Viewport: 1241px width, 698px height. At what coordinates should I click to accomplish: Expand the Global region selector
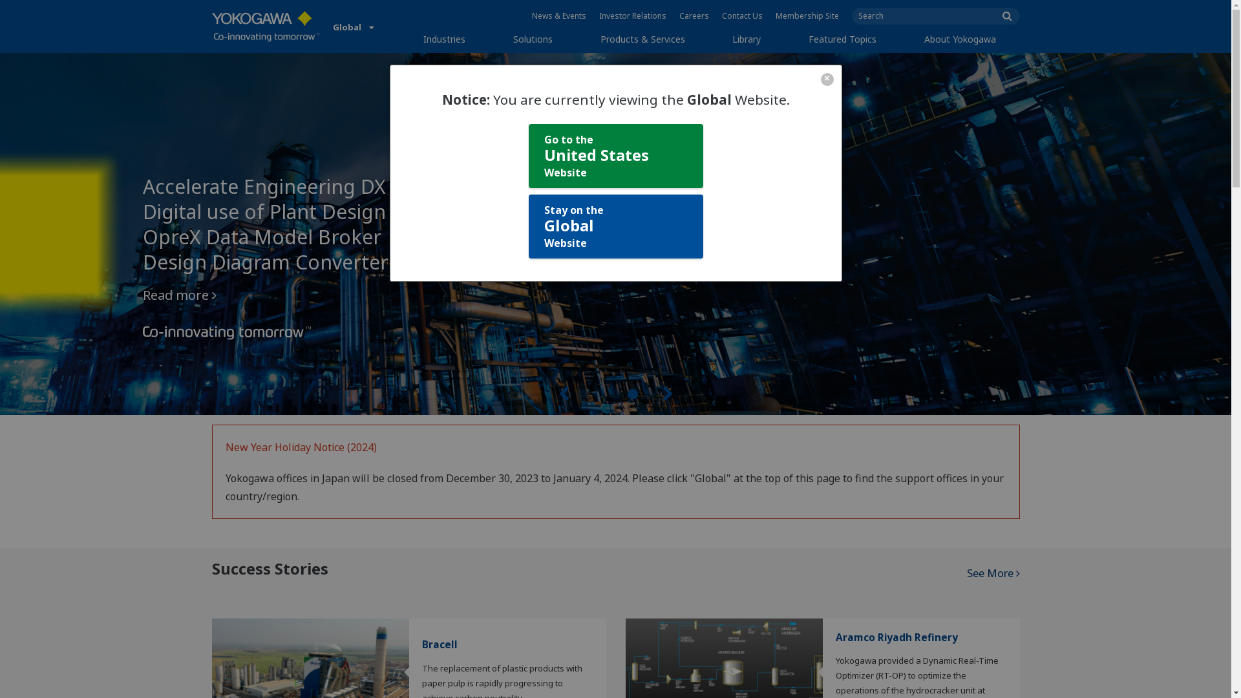(x=354, y=27)
